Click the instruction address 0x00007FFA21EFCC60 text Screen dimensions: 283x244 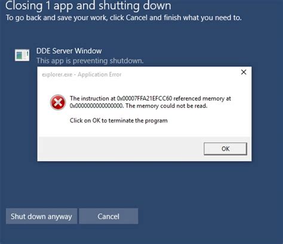[x=144, y=98]
